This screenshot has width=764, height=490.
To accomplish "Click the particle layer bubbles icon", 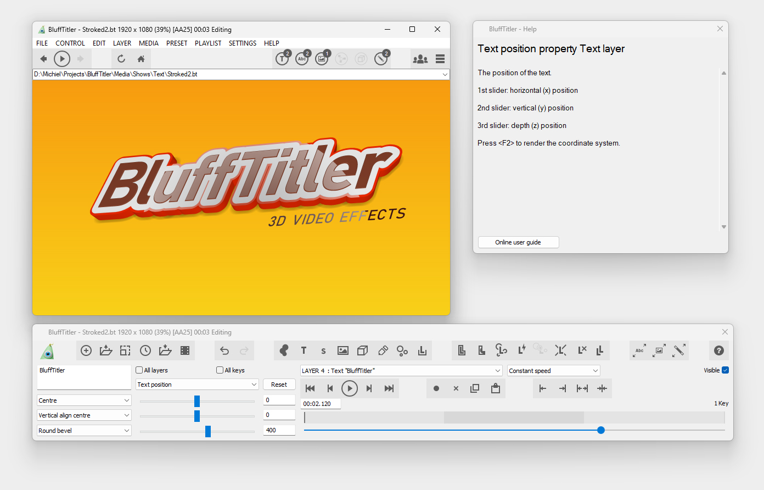I will (402, 350).
